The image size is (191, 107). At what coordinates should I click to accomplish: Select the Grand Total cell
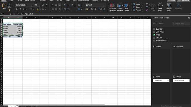tap(8, 37)
